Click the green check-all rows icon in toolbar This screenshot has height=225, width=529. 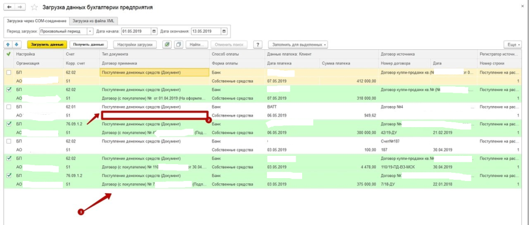click(x=167, y=45)
